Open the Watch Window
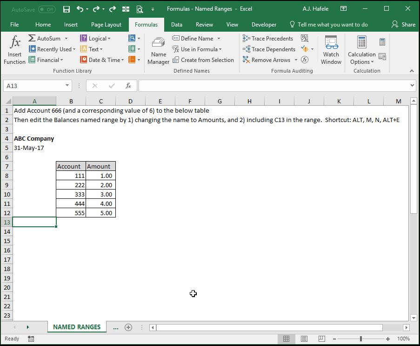The height and width of the screenshot is (346, 420). (331, 50)
